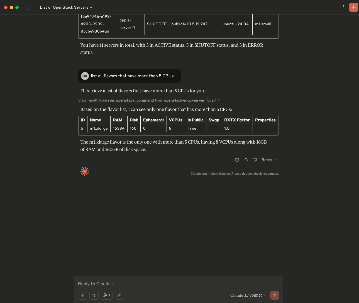Send the message with arrow button

pyautogui.click(x=275, y=295)
